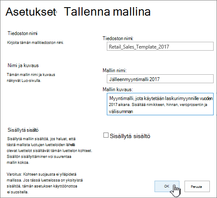The height and width of the screenshot is (198, 217).
Task: Edit the Mallin nimi text field
Action: 160,79
